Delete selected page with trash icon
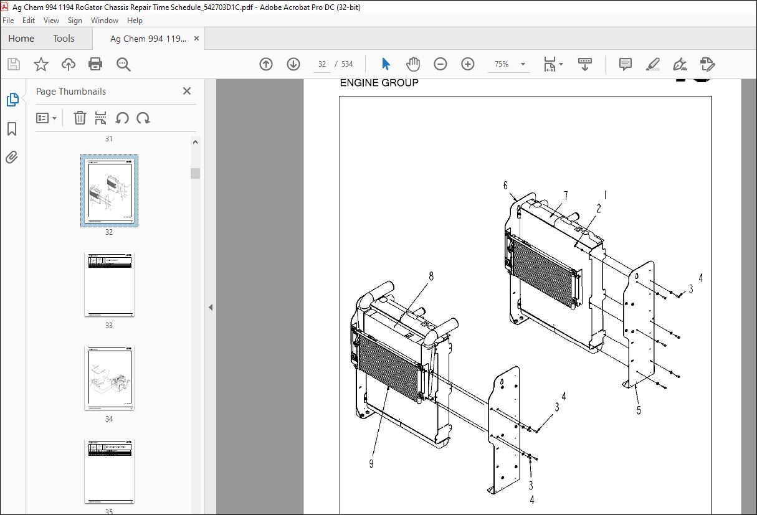 click(80, 118)
